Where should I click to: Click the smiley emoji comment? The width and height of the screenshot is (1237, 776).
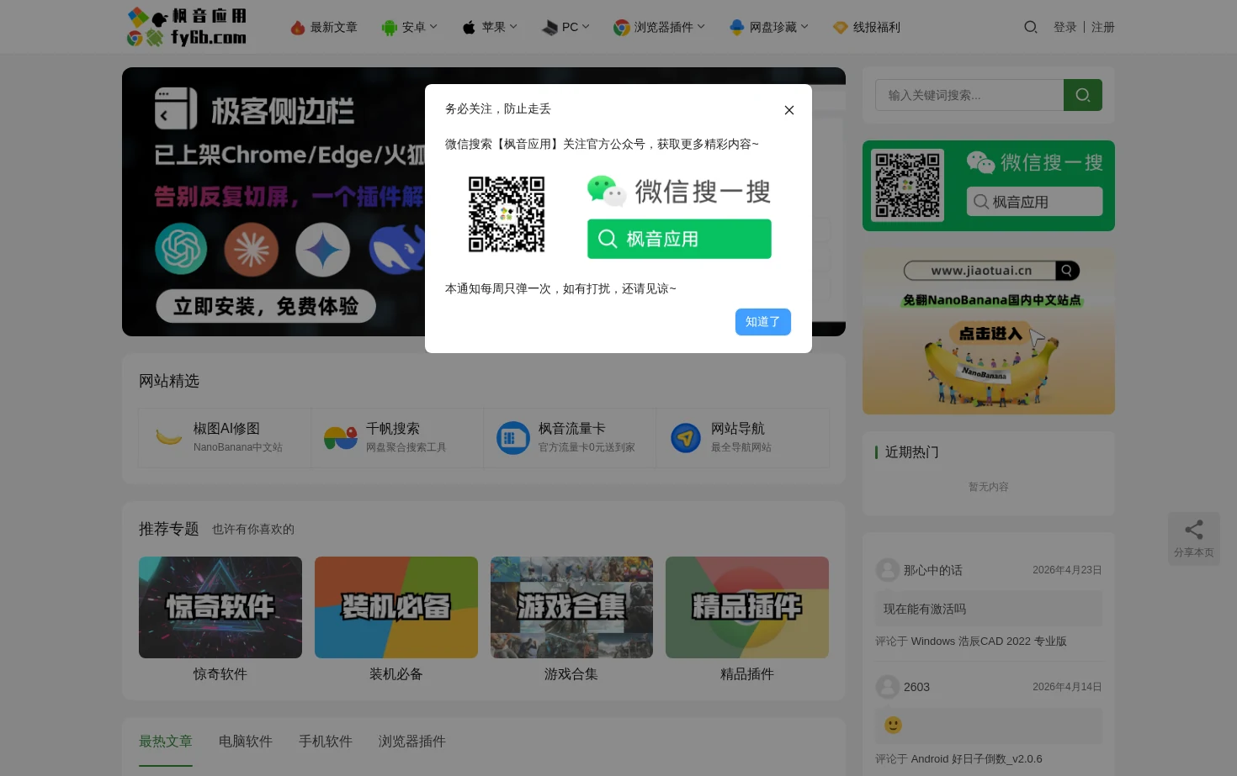(893, 725)
